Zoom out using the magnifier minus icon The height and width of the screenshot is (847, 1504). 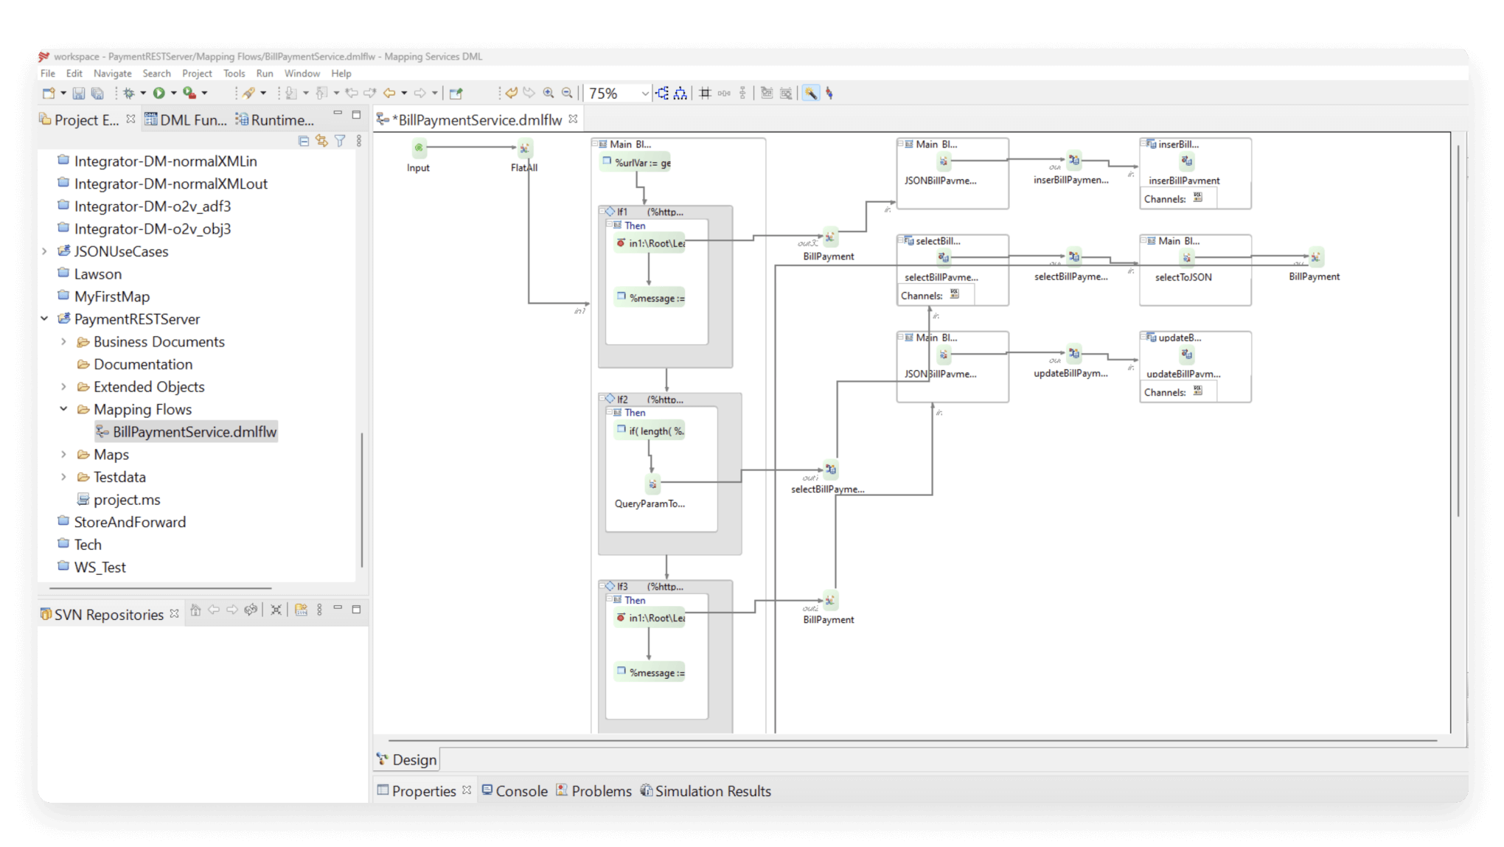[x=567, y=93]
